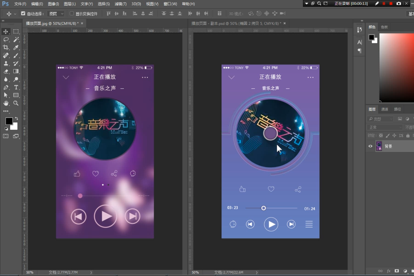Collapse the right panel dock double arrows
This screenshot has height=276, width=414.
pyautogui.click(x=362, y=21)
